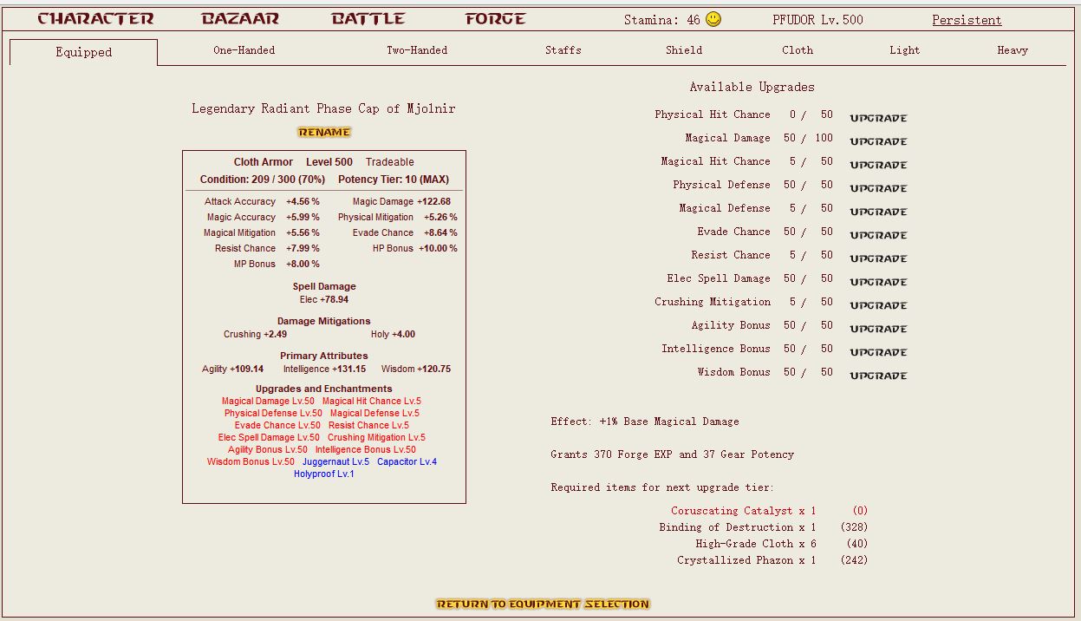This screenshot has height=621, width=1081.
Task: Switch to the Shield tab
Action: [683, 50]
